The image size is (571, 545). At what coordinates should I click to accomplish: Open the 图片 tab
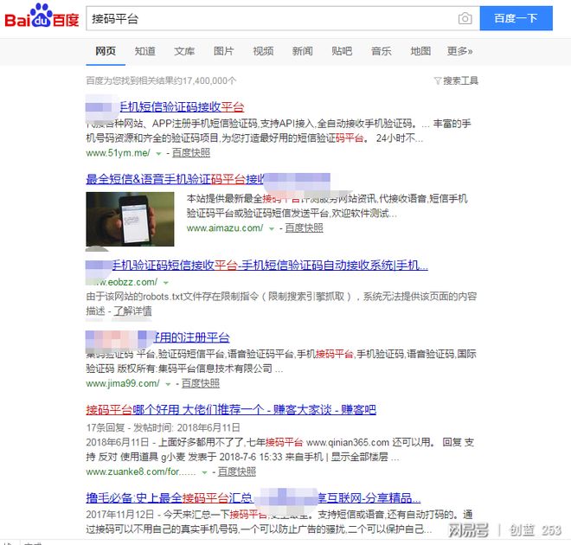[223, 51]
